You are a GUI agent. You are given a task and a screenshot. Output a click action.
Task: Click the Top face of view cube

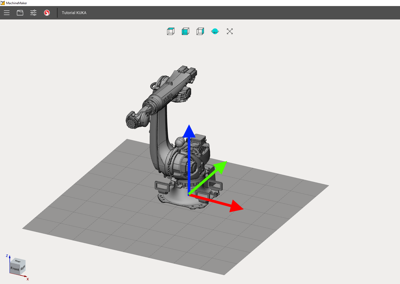(18, 261)
